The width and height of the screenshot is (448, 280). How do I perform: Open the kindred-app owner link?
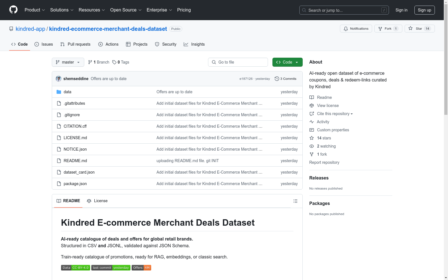[30, 29]
